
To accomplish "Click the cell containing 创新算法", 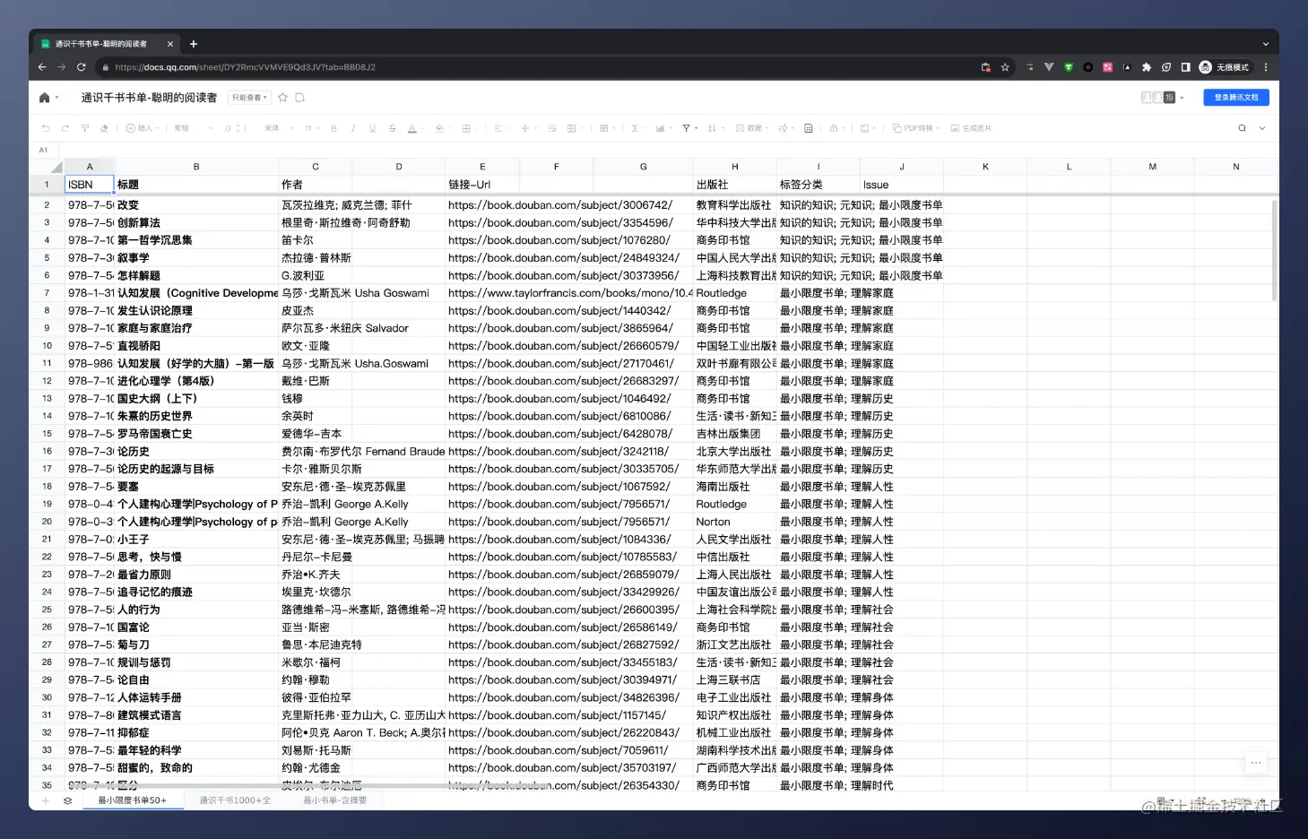I will click(196, 223).
